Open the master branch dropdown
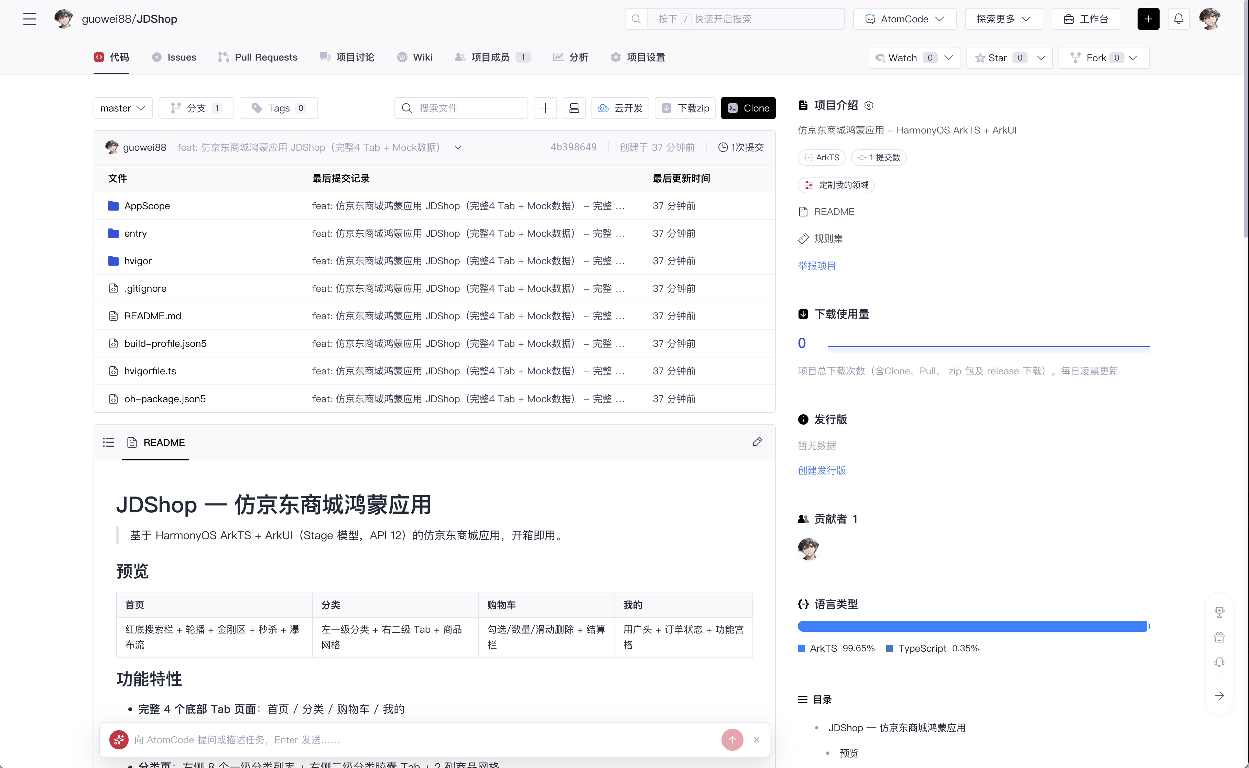 (123, 108)
